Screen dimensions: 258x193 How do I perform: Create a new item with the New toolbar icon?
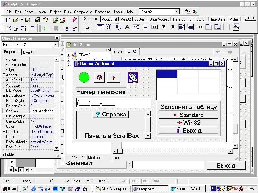[8, 20]
